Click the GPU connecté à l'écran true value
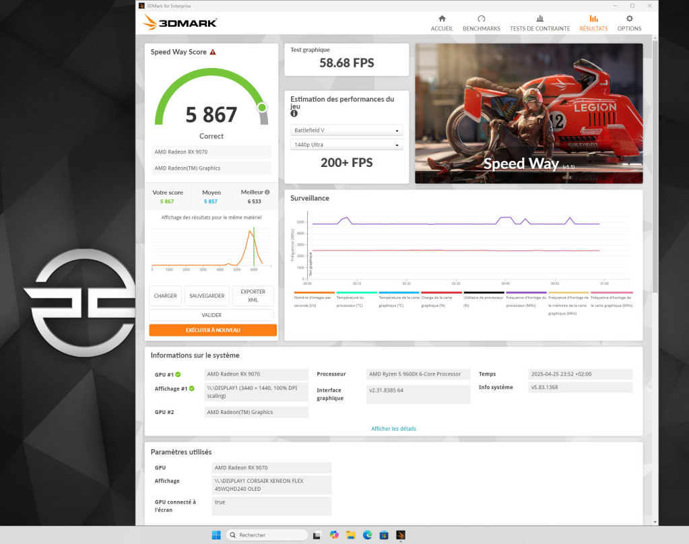 271,506
